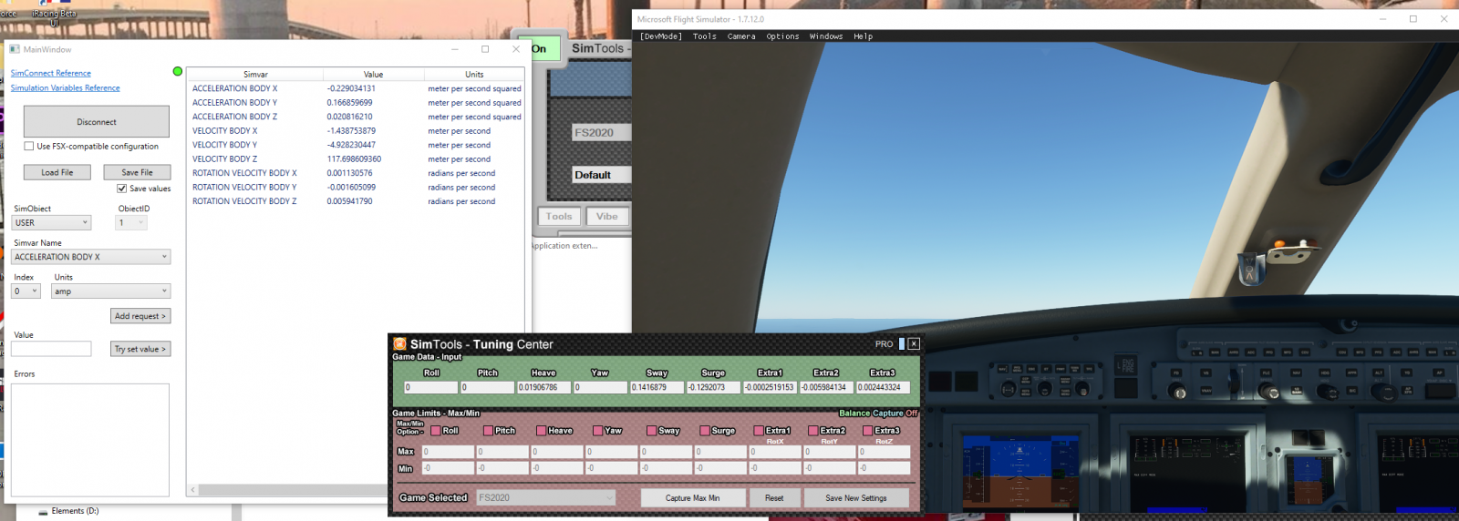The width and height of the screenshot is (1459, 521).
Task: Toggle the Yaw Max/Min option checkbox
Action: click(x=597, y=431)
